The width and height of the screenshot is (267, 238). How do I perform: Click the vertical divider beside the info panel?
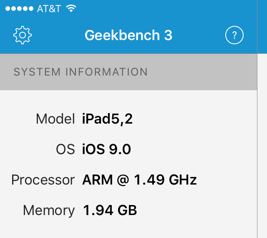(257, 146)
